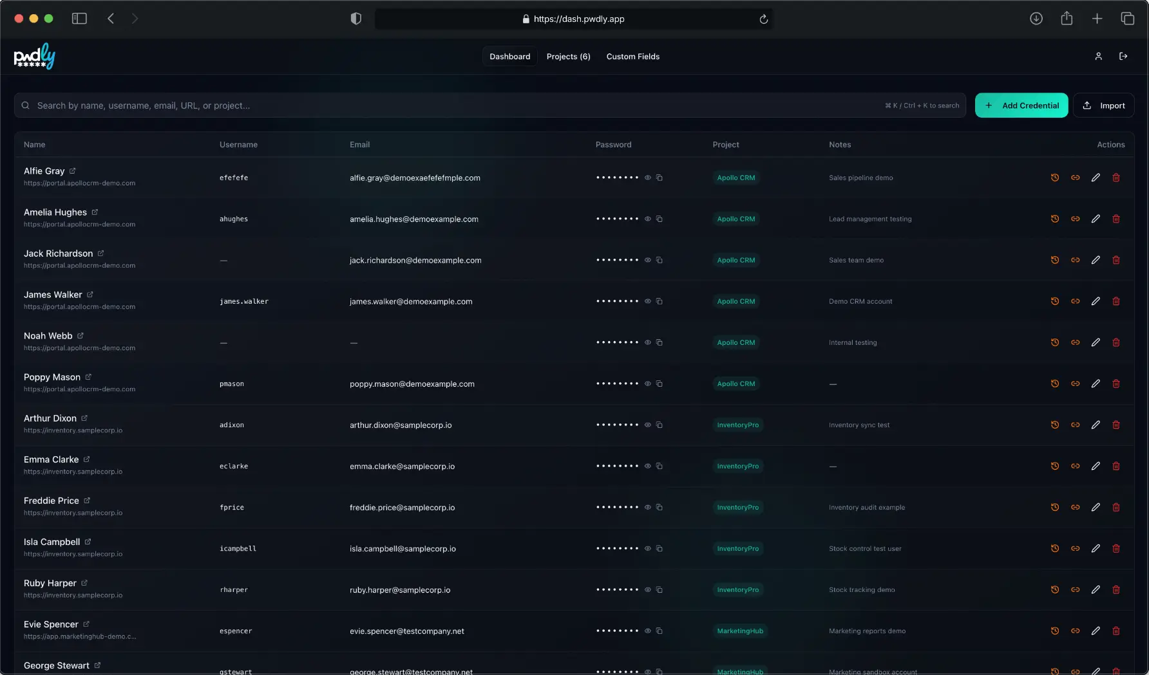Click MarketingHub tag on Evie Spencer row
The height and width of the screenshot is (675, 1149).
point(740,631)
